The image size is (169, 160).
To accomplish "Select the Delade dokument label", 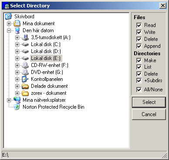I will pyautogui.click(x=49, y=86).
